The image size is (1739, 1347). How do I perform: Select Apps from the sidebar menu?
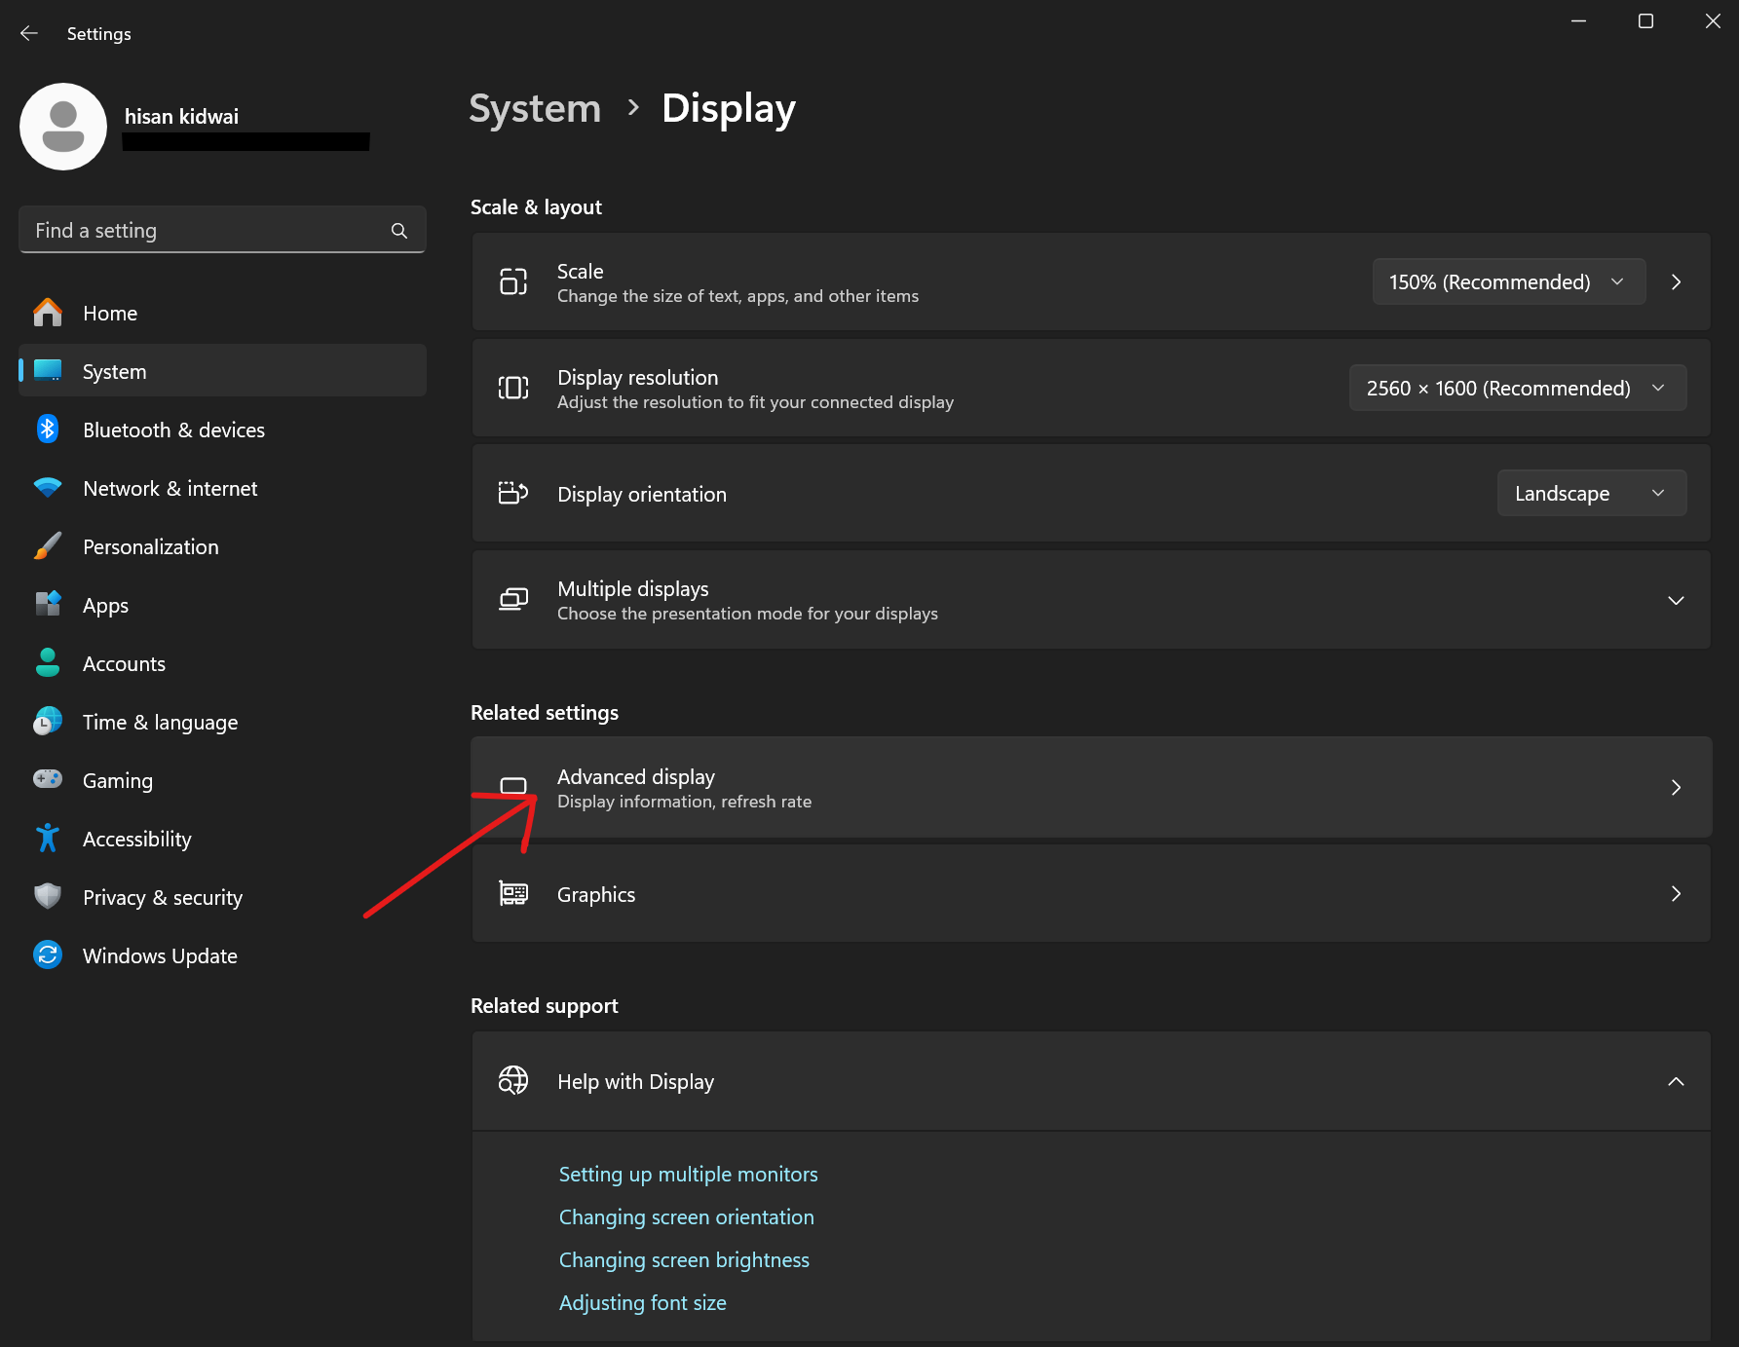(x=105, y=605)
